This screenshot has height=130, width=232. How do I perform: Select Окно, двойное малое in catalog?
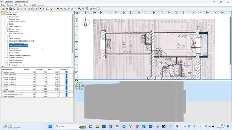tap(17, 43)
